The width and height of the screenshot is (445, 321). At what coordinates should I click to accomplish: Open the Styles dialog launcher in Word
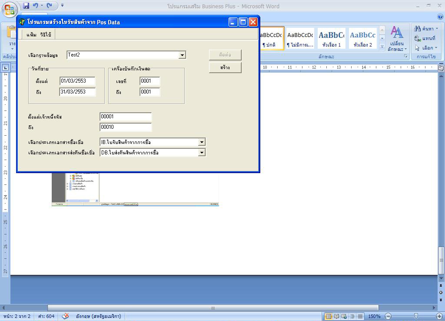point(406,56)
